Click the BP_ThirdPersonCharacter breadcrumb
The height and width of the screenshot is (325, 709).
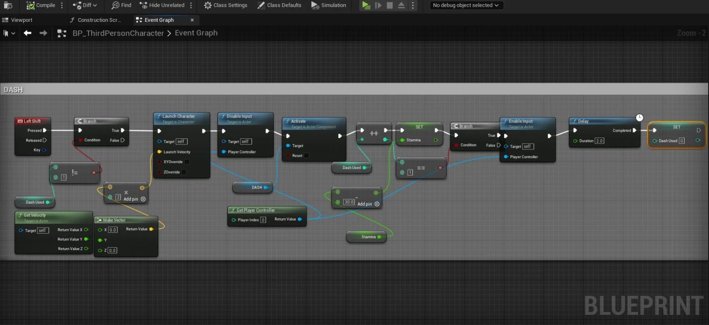tap(118, 33)
